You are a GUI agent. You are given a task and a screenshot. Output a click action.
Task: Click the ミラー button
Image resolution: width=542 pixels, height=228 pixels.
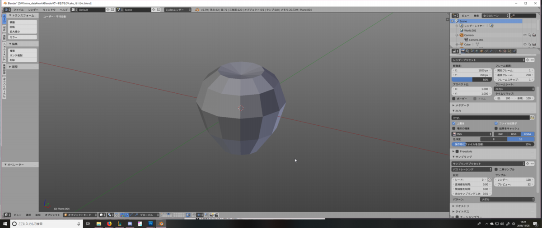tap(23, 37)
